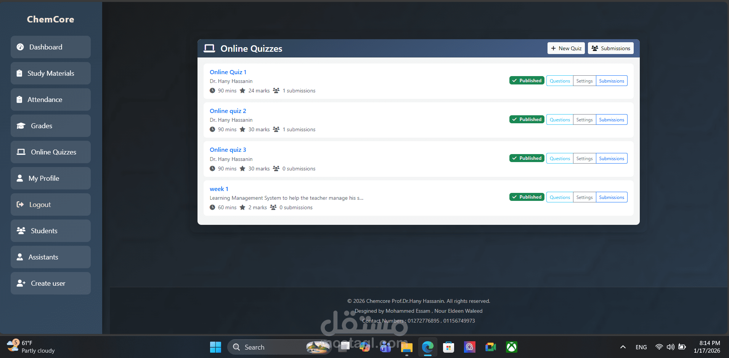View Submissions for Online quiz 2
729x358 pixels.
click(612, 119)
